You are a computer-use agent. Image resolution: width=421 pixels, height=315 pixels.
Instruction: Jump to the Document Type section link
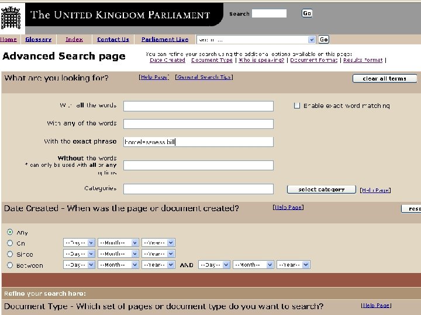coord(212,60)
